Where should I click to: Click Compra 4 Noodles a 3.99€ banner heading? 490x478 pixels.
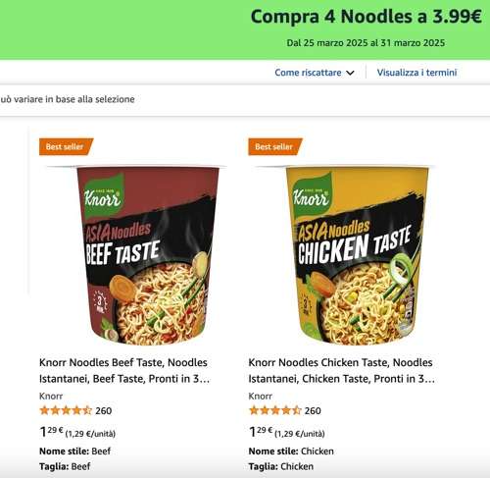coord(366,17)
